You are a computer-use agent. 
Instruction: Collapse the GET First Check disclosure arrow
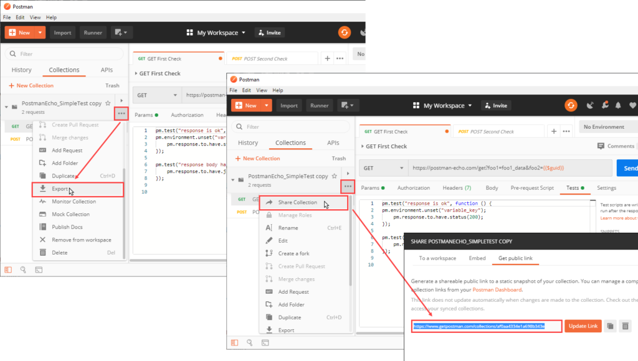tap(364, 146)
